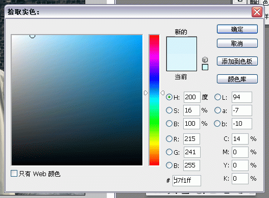Viewport: 269px width, 198px height.
Task: Select the H hue radio button
Action: [169, 97]
